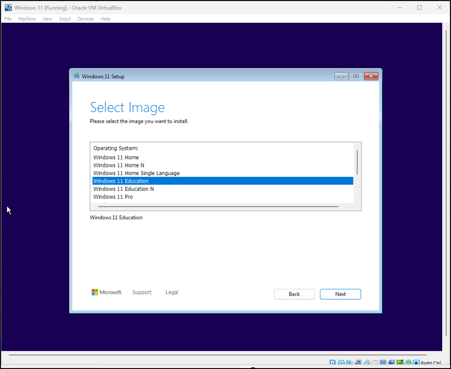Close the Windows 11 Setup dialog
Screen dimensions: 451x369
click(371, 76)
